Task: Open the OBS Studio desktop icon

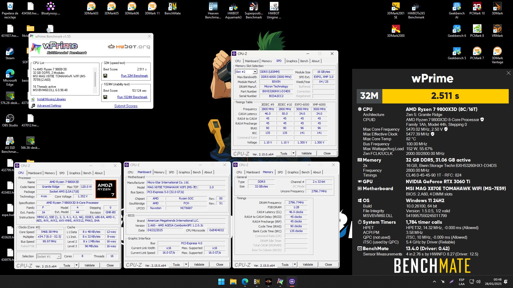Action: pyautogui.click(x=10, y=121)
